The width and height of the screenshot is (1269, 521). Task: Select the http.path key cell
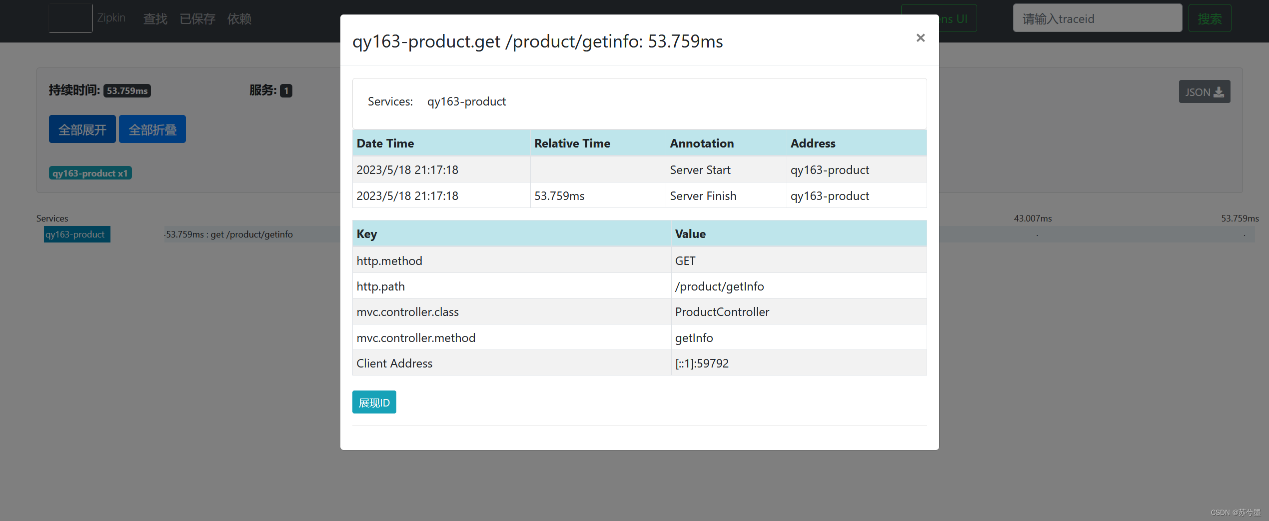point(512,286)
